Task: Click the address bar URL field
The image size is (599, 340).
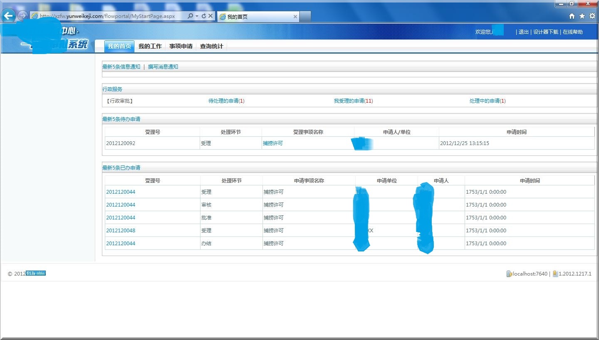Action: tap(107, 16)
